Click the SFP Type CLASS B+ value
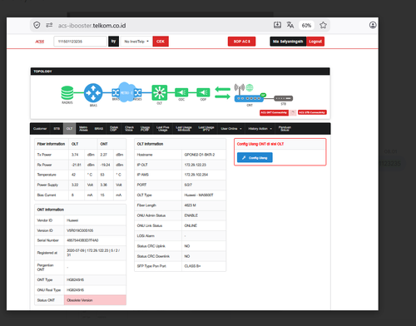The height and width of the screenshot is (326, 416). coord(192,266)
